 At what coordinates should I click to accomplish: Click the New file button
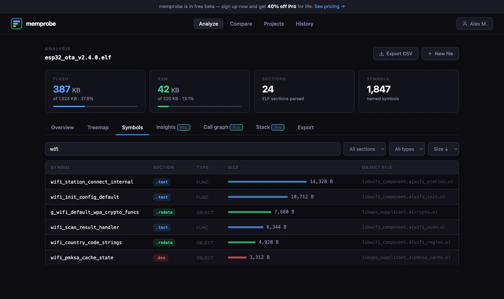click(440, 54)
